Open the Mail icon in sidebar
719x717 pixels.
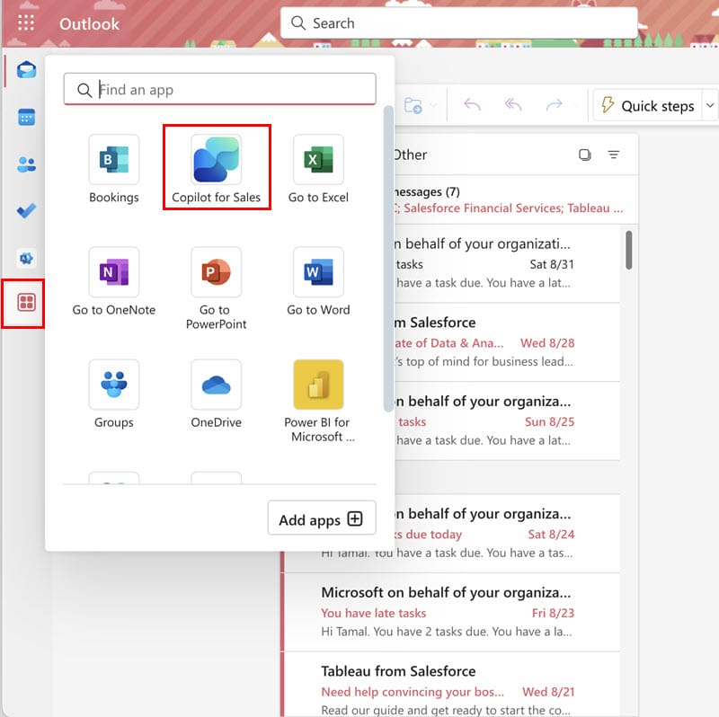tap(26, 70)
